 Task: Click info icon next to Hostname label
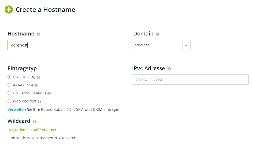39,34
